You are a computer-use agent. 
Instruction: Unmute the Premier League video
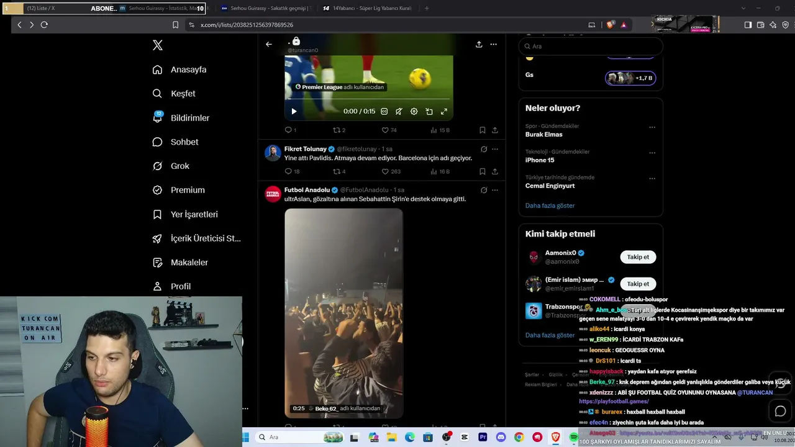tap(399, 112)
